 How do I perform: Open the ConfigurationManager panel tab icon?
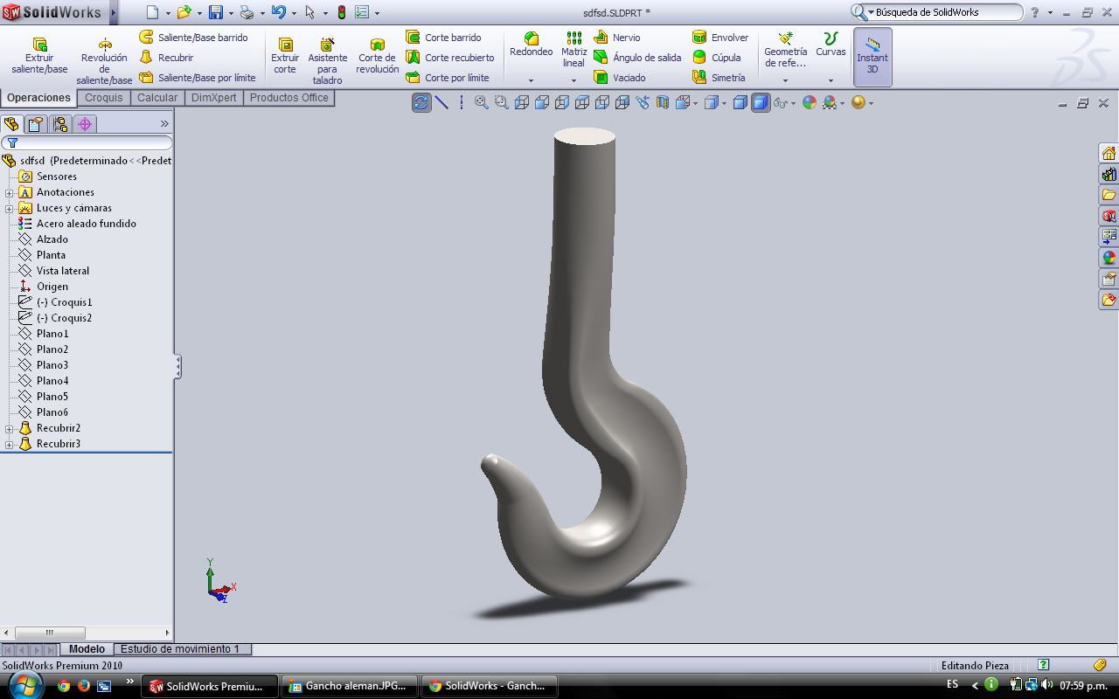tap(59, 123)
